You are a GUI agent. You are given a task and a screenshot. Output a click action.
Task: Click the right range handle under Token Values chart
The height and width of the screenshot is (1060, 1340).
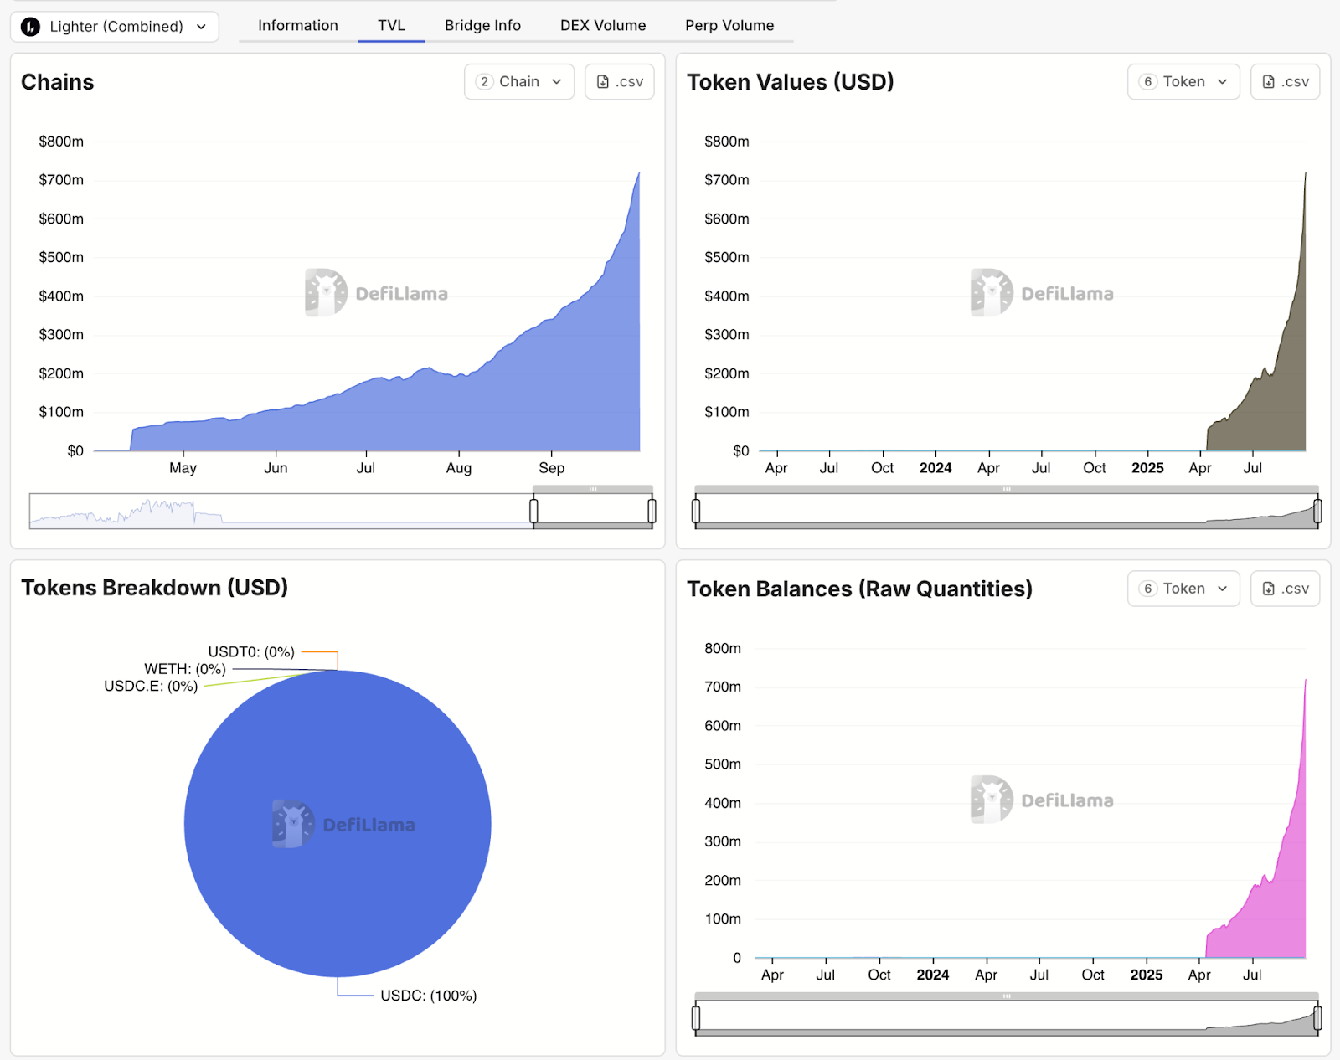point(1317,511)
